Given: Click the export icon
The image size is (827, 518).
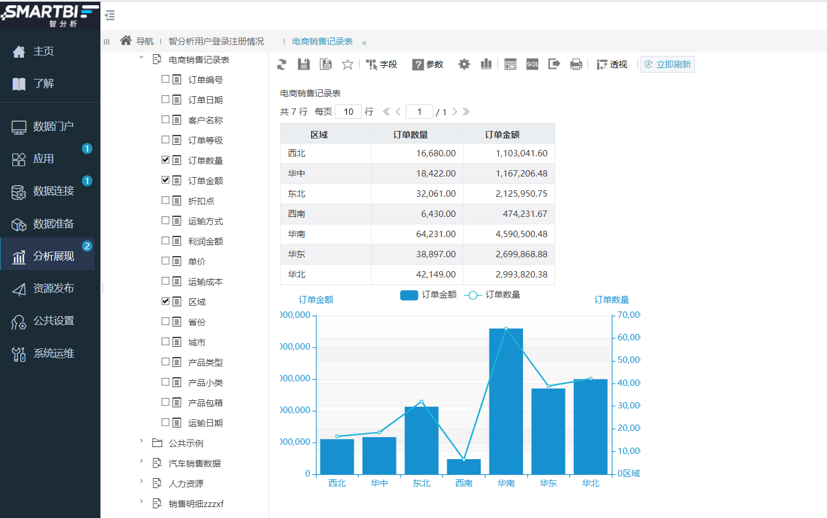Looking at the screenshot, I should (x=554, y=64).
